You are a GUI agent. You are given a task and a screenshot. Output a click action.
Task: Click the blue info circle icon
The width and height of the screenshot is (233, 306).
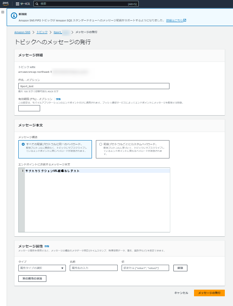(x=14, y=16)
